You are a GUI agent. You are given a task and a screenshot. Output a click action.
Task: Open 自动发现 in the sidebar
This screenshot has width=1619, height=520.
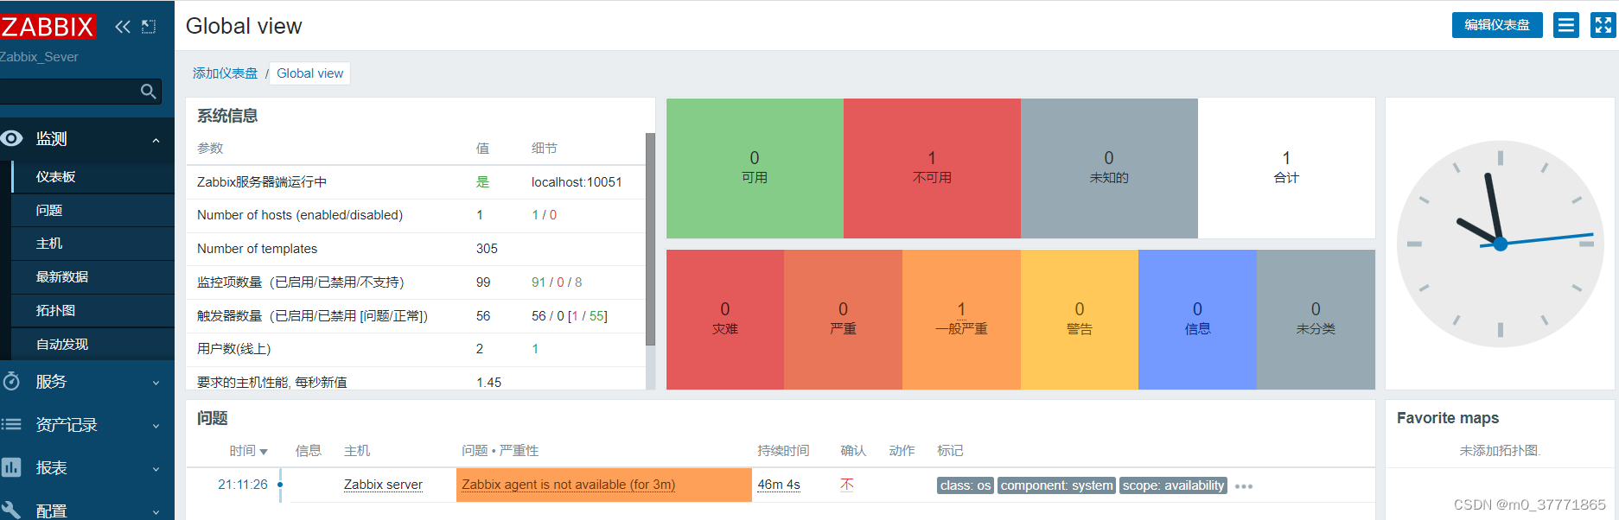93,344
